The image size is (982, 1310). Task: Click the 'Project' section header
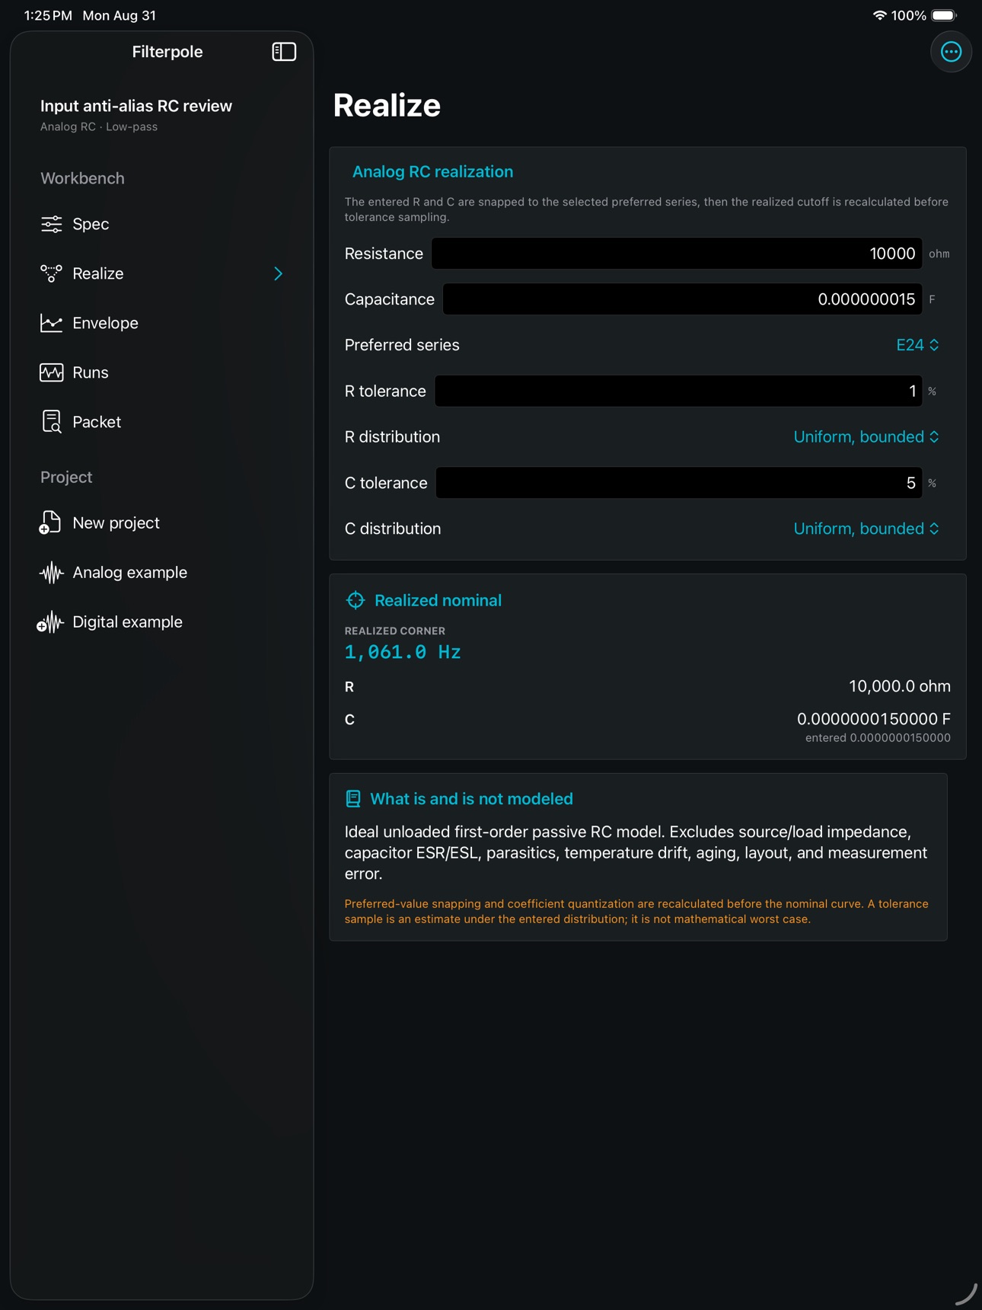tap(66, 477)
